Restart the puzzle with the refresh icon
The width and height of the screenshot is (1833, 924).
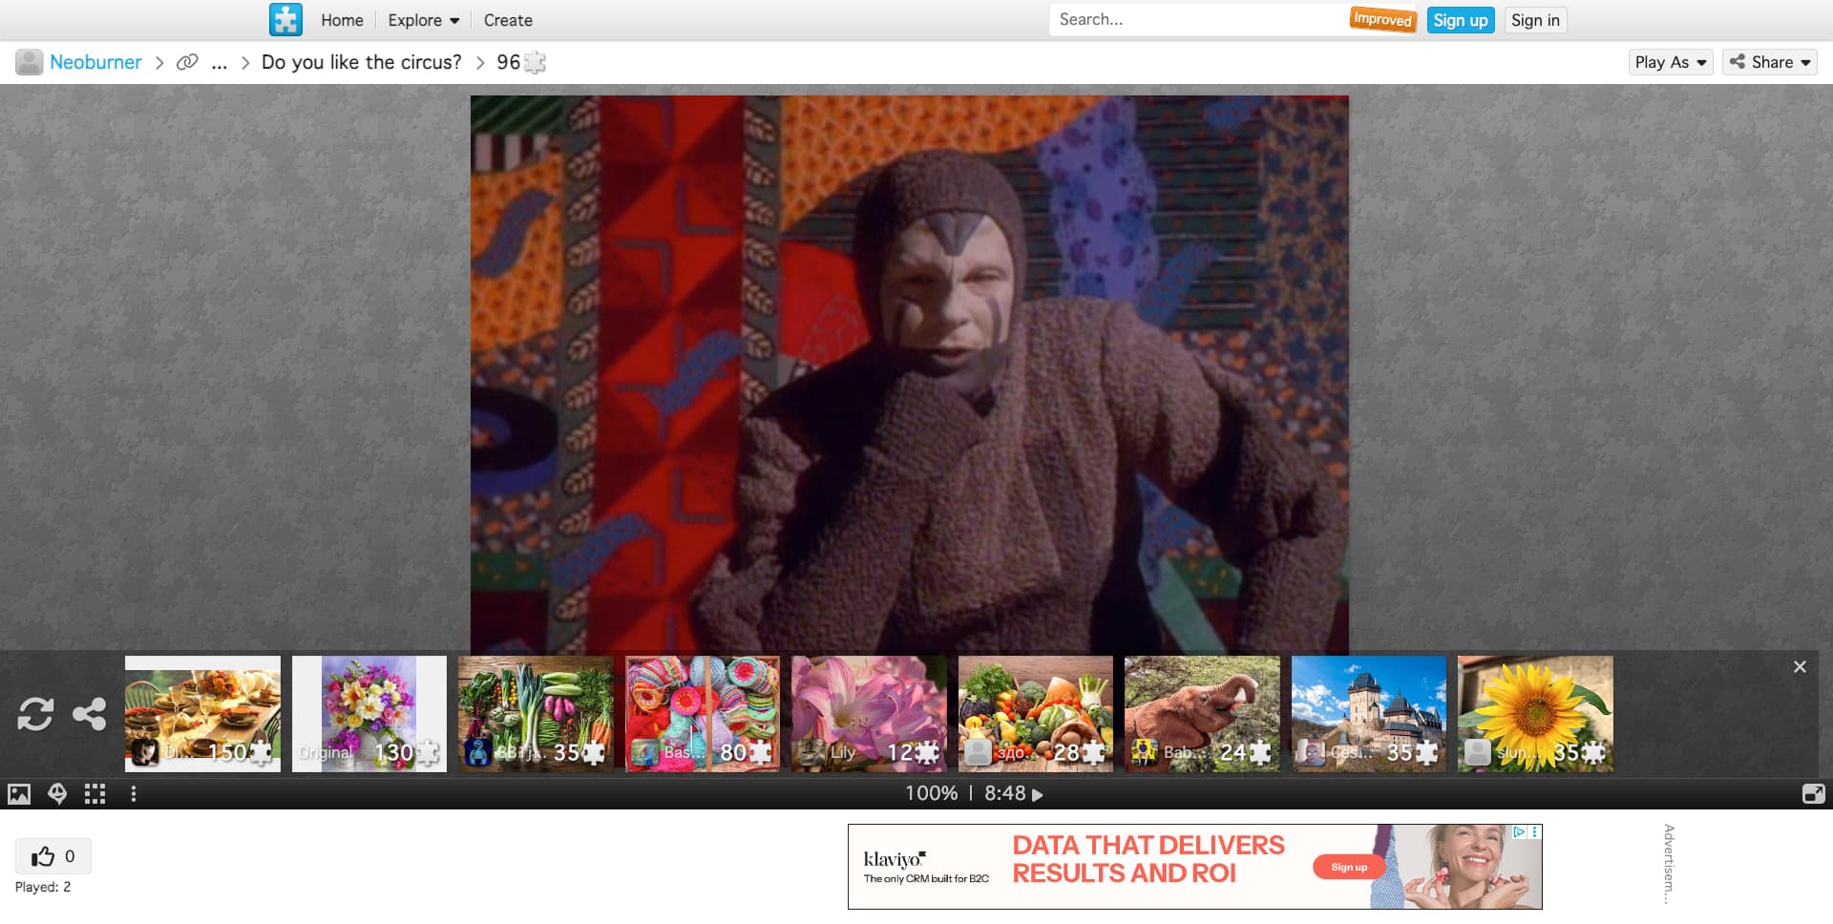(x=35, y=714)
